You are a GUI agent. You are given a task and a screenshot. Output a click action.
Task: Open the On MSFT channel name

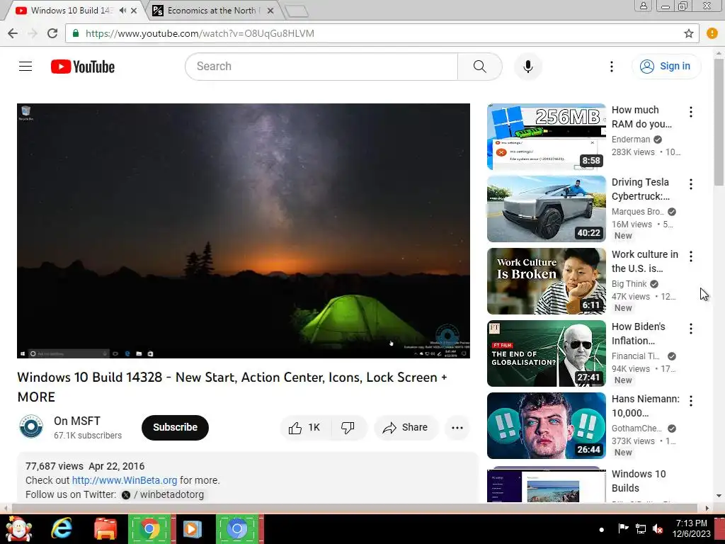[x=76, y=421]
